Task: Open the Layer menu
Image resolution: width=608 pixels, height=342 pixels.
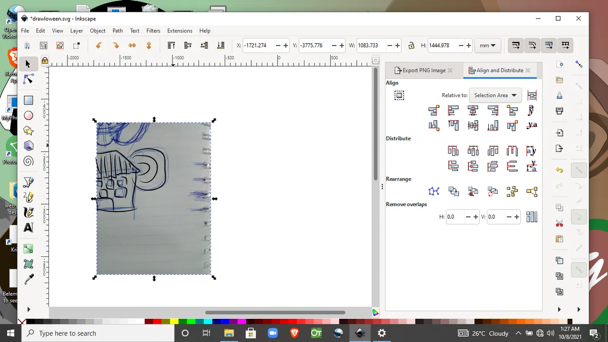Action: tap(76, 31)
